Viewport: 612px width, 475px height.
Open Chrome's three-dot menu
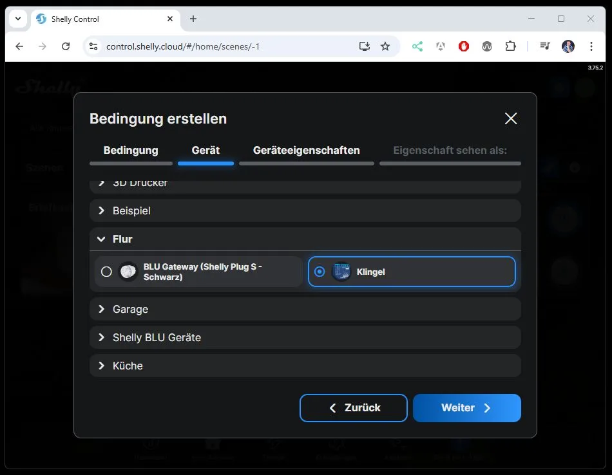click(591, 46)
